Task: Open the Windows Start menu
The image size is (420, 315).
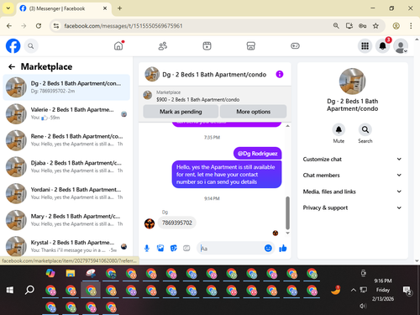Action: 10,290
